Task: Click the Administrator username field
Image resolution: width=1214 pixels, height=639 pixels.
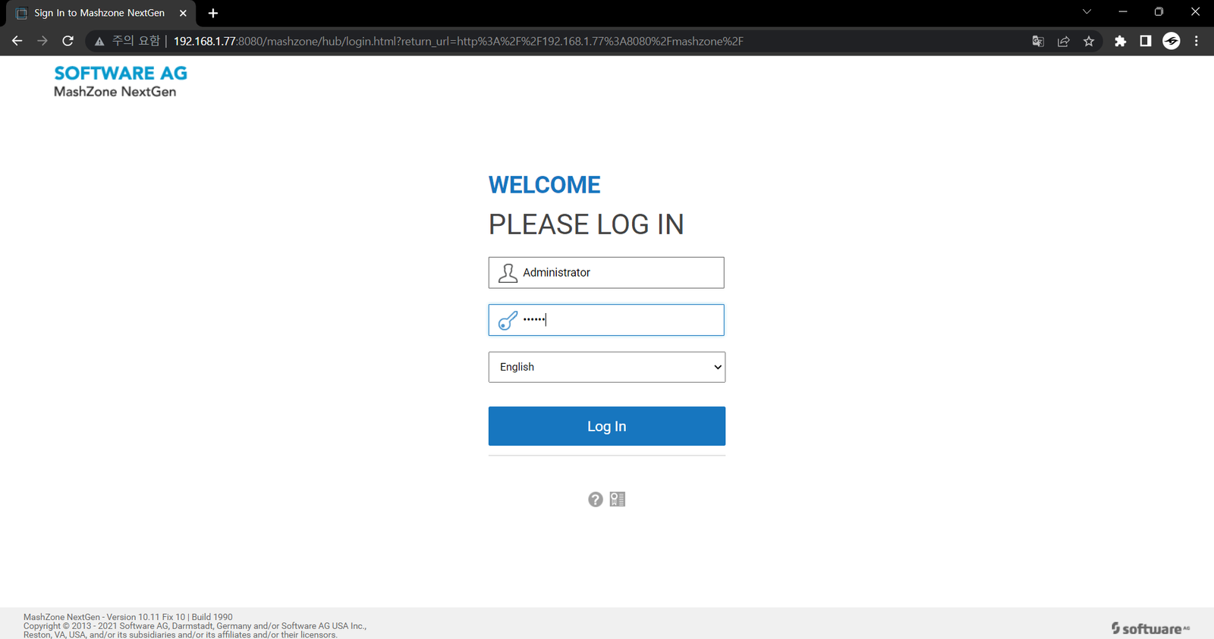Action: pos(618,273)
